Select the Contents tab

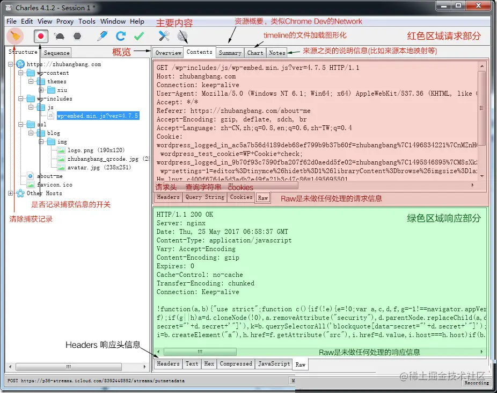pyautogui.click(x=199, y=52)
